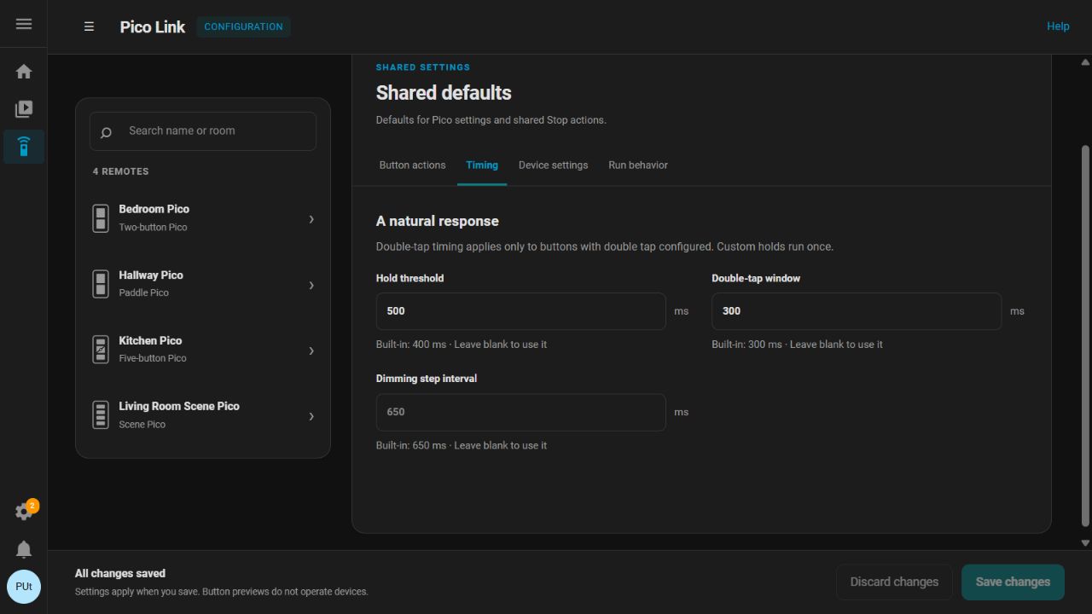The width and height of the screenshot is (1092, 614).
Task: Open the PUt user profile avatar
Action: point(24,587)
